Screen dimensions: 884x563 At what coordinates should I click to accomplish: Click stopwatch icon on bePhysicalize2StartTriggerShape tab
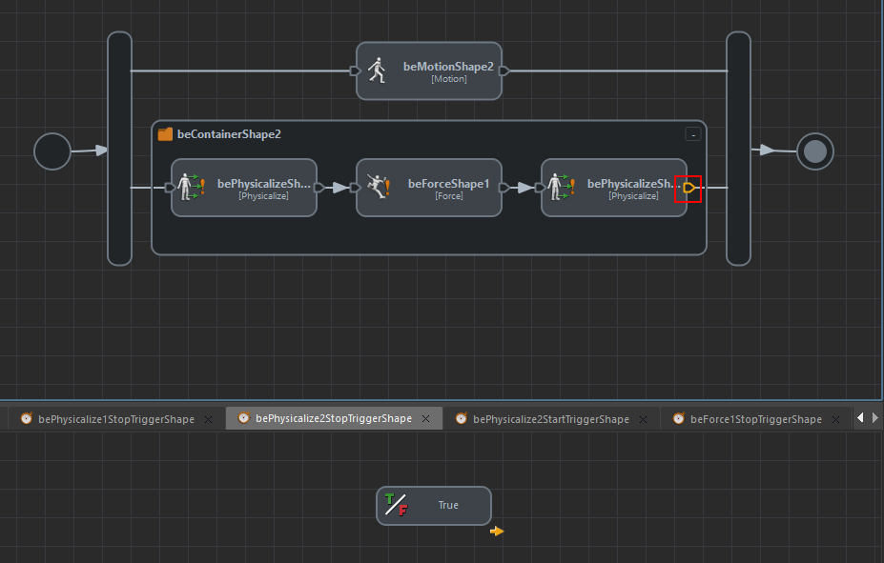[x=462, y=418]
